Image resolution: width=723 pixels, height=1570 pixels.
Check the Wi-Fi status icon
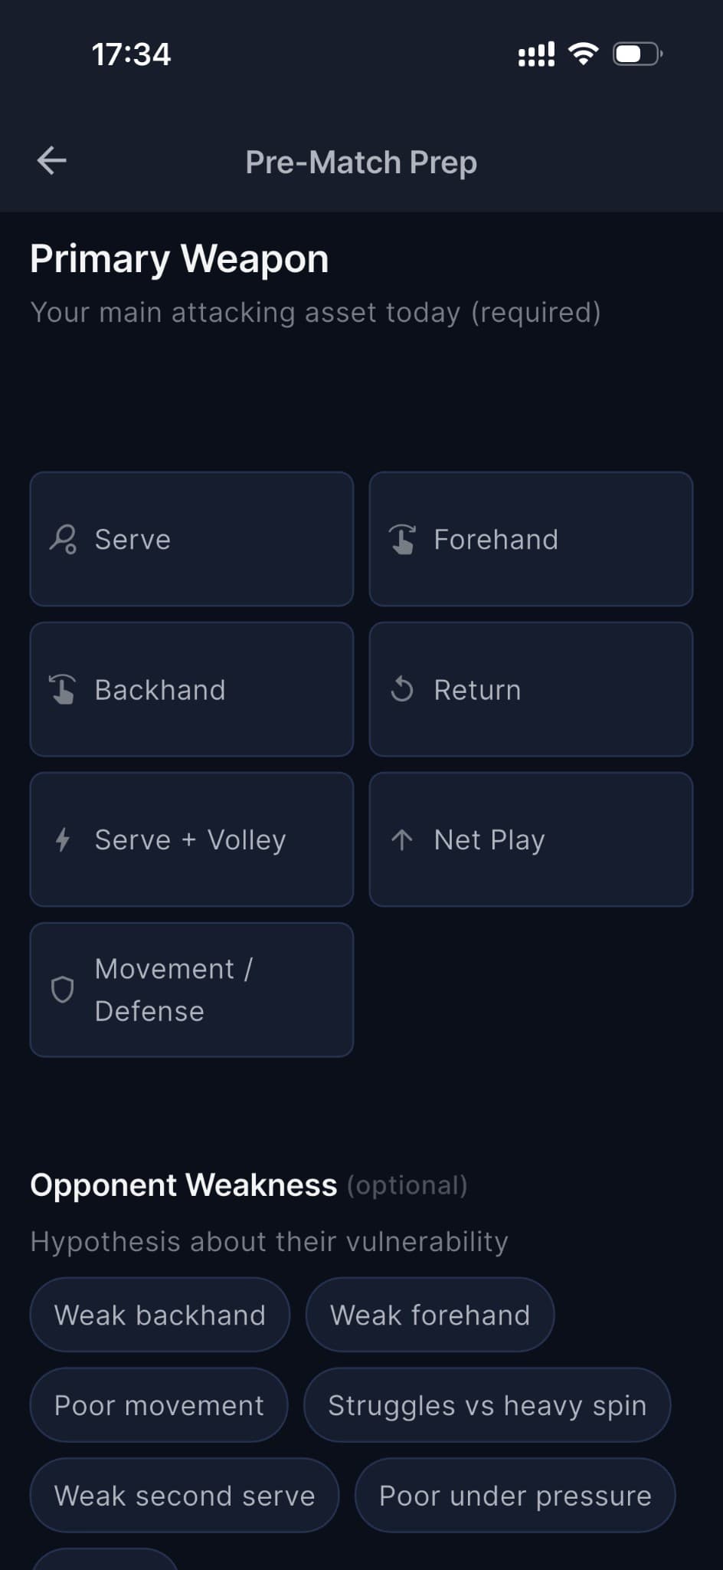pyautogui.click(x=584, y=54)
